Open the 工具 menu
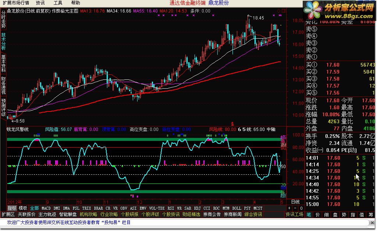The width and height of the screenshot is (377, 231). (x=58, y=3)
